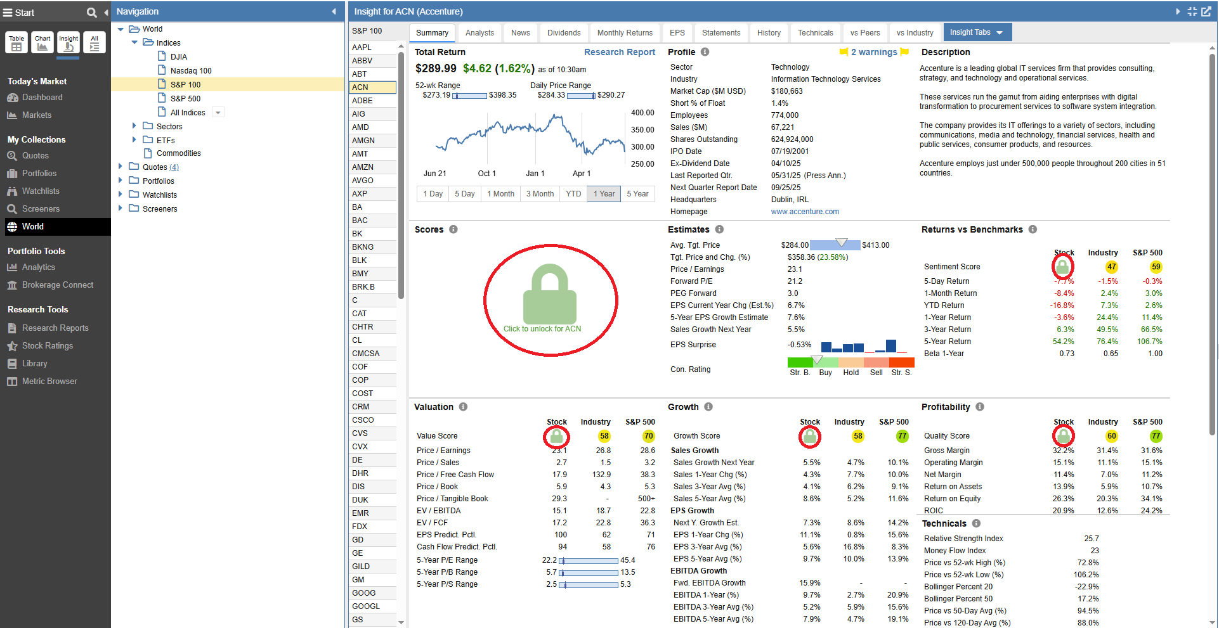Collapse the World tree node
1219x628 pixels.
coord(121,29)
